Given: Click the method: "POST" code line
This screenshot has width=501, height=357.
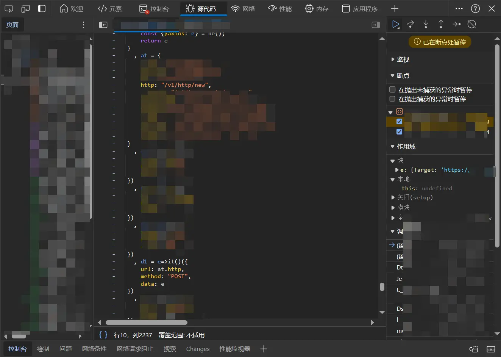Looking at the screenshot, I should coord(165,276).
